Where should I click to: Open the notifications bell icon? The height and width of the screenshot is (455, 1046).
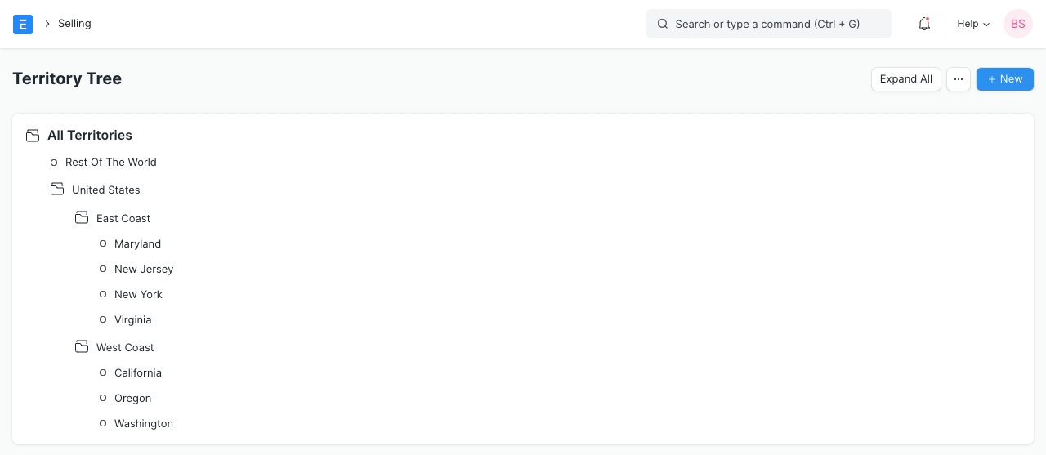click(x=924, y=25)
